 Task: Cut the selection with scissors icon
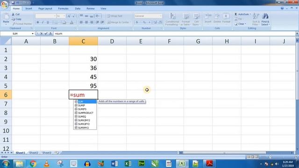coord(14,14)
